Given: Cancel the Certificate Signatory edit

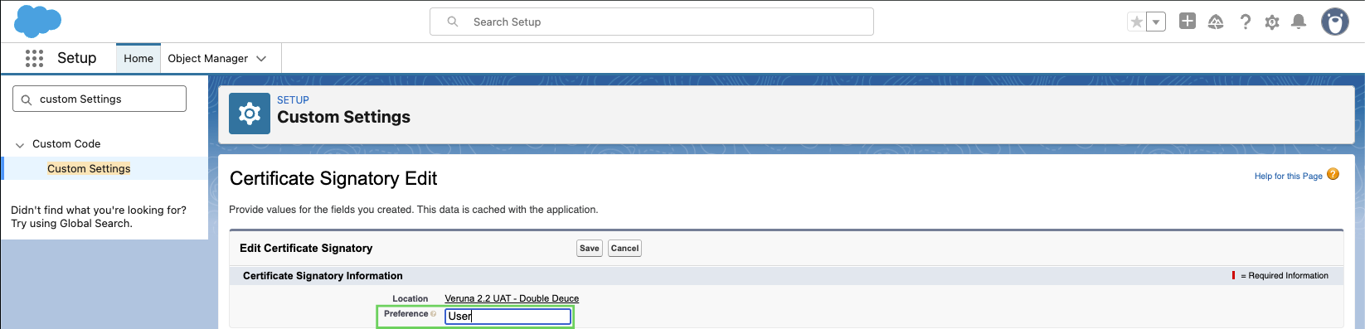Looking at the screenshot, I should coord(624,248).
